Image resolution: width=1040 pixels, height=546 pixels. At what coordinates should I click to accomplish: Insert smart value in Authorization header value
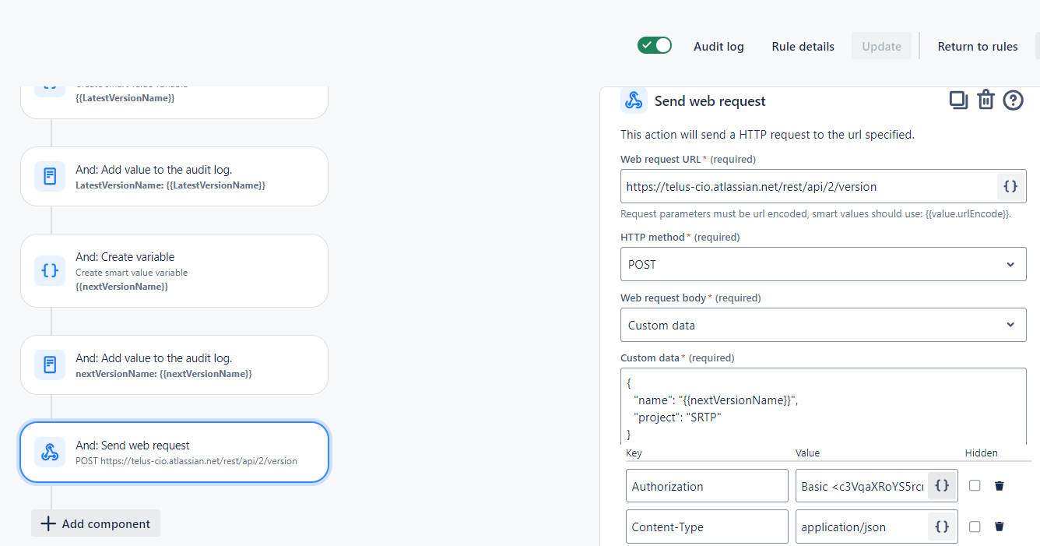[942, 486]
